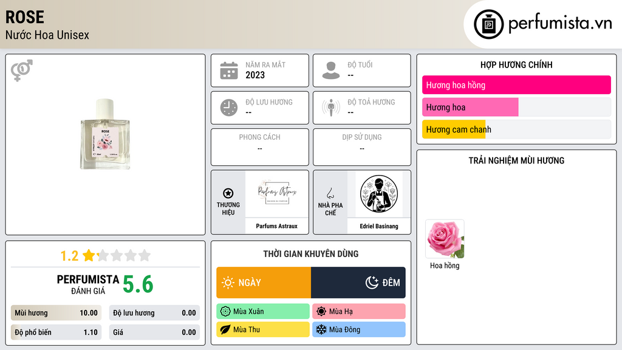Click the moon icon in the Đêm bar
The image size is (622, 350).
(372, 283)
